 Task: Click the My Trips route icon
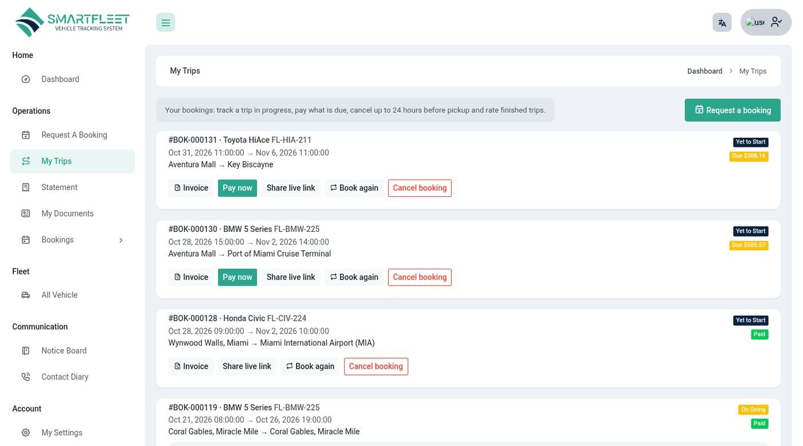pos(26,161)
